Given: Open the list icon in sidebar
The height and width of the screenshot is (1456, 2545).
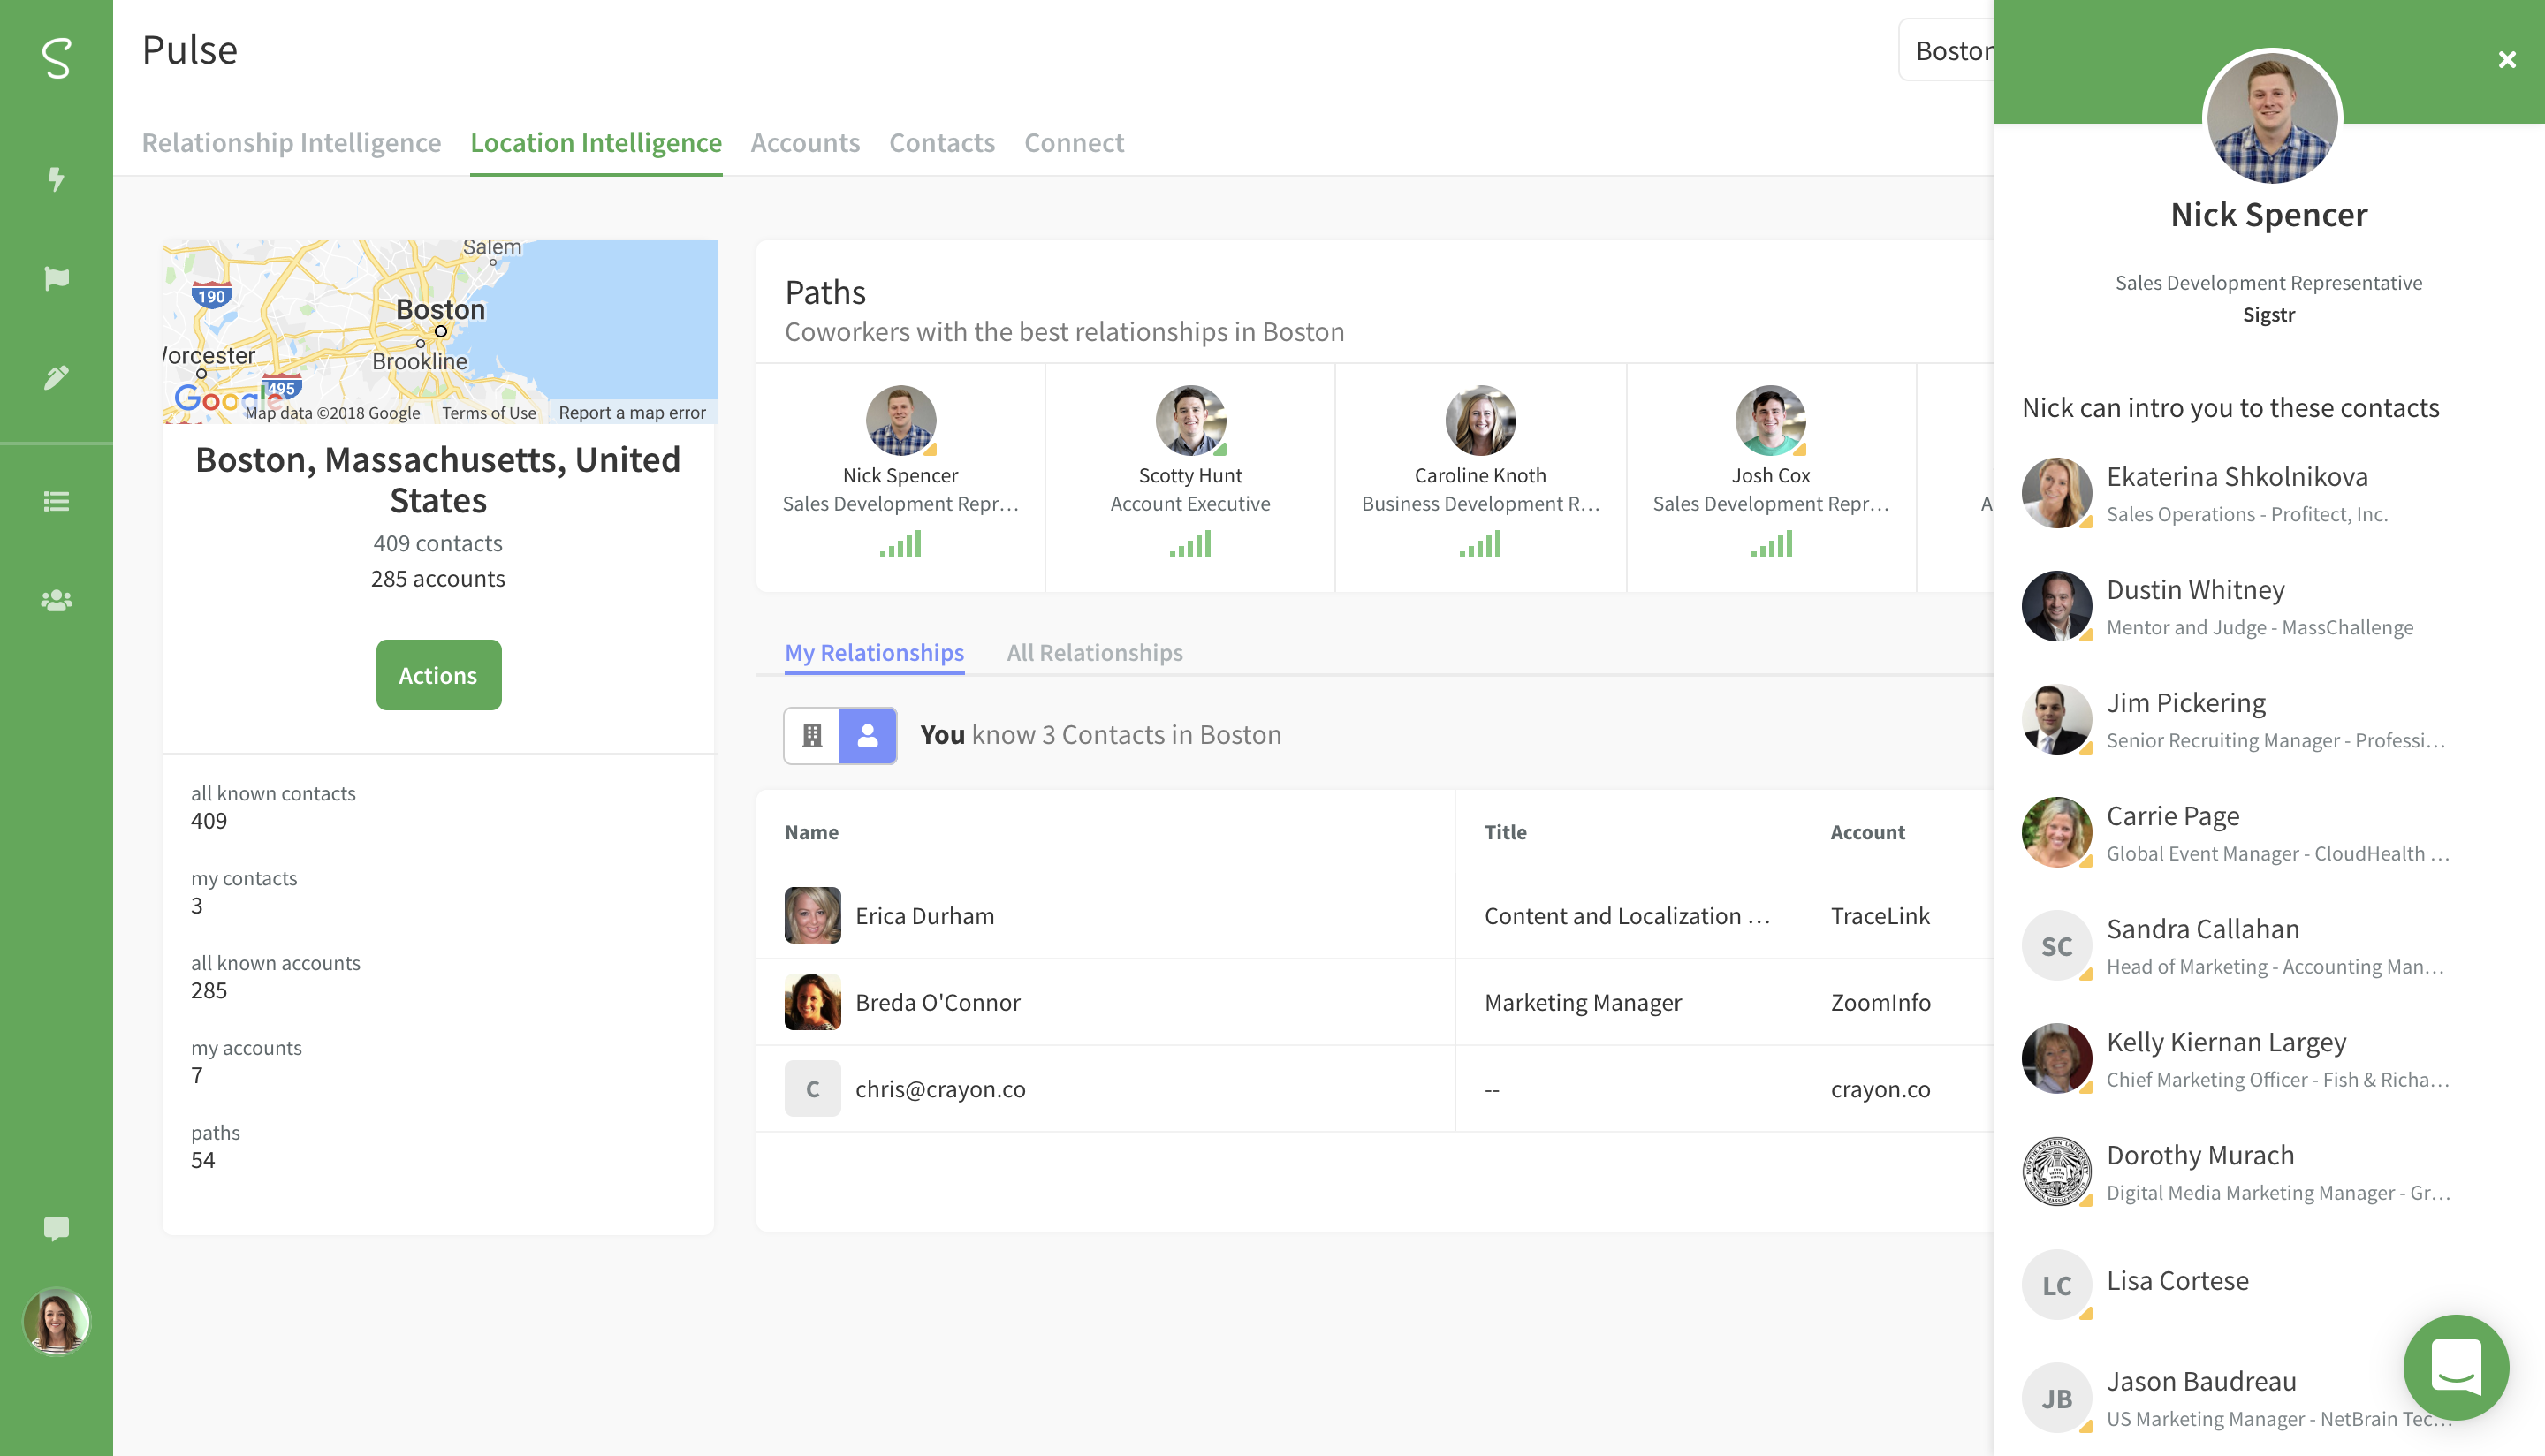Looking at the screenshot, I should [56, 501].
